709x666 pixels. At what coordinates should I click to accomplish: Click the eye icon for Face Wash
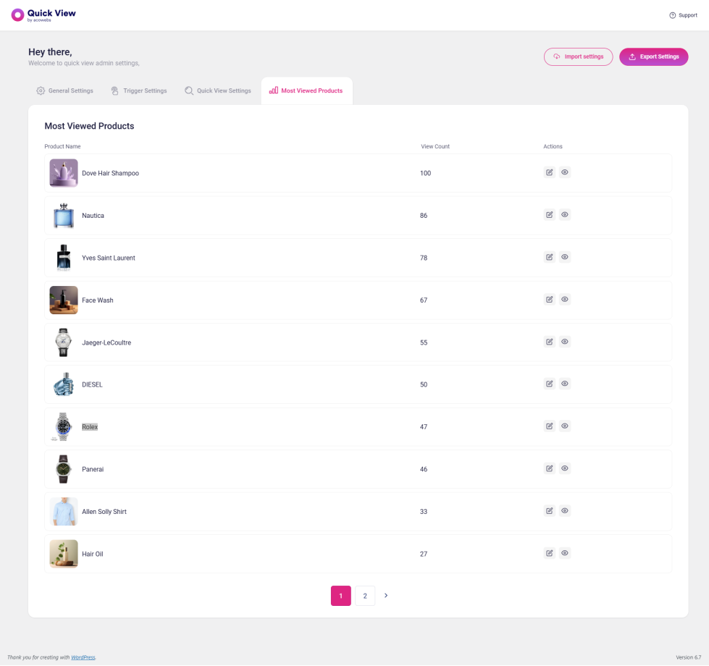point(565,299)
